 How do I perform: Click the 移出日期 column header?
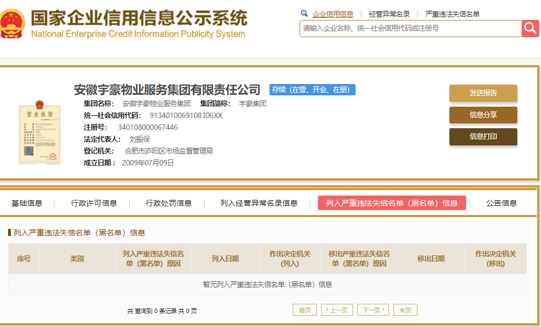(431, 259)
